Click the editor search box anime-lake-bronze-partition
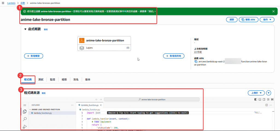The height and width of the screenshot is (131, 280). coord(151,99)
